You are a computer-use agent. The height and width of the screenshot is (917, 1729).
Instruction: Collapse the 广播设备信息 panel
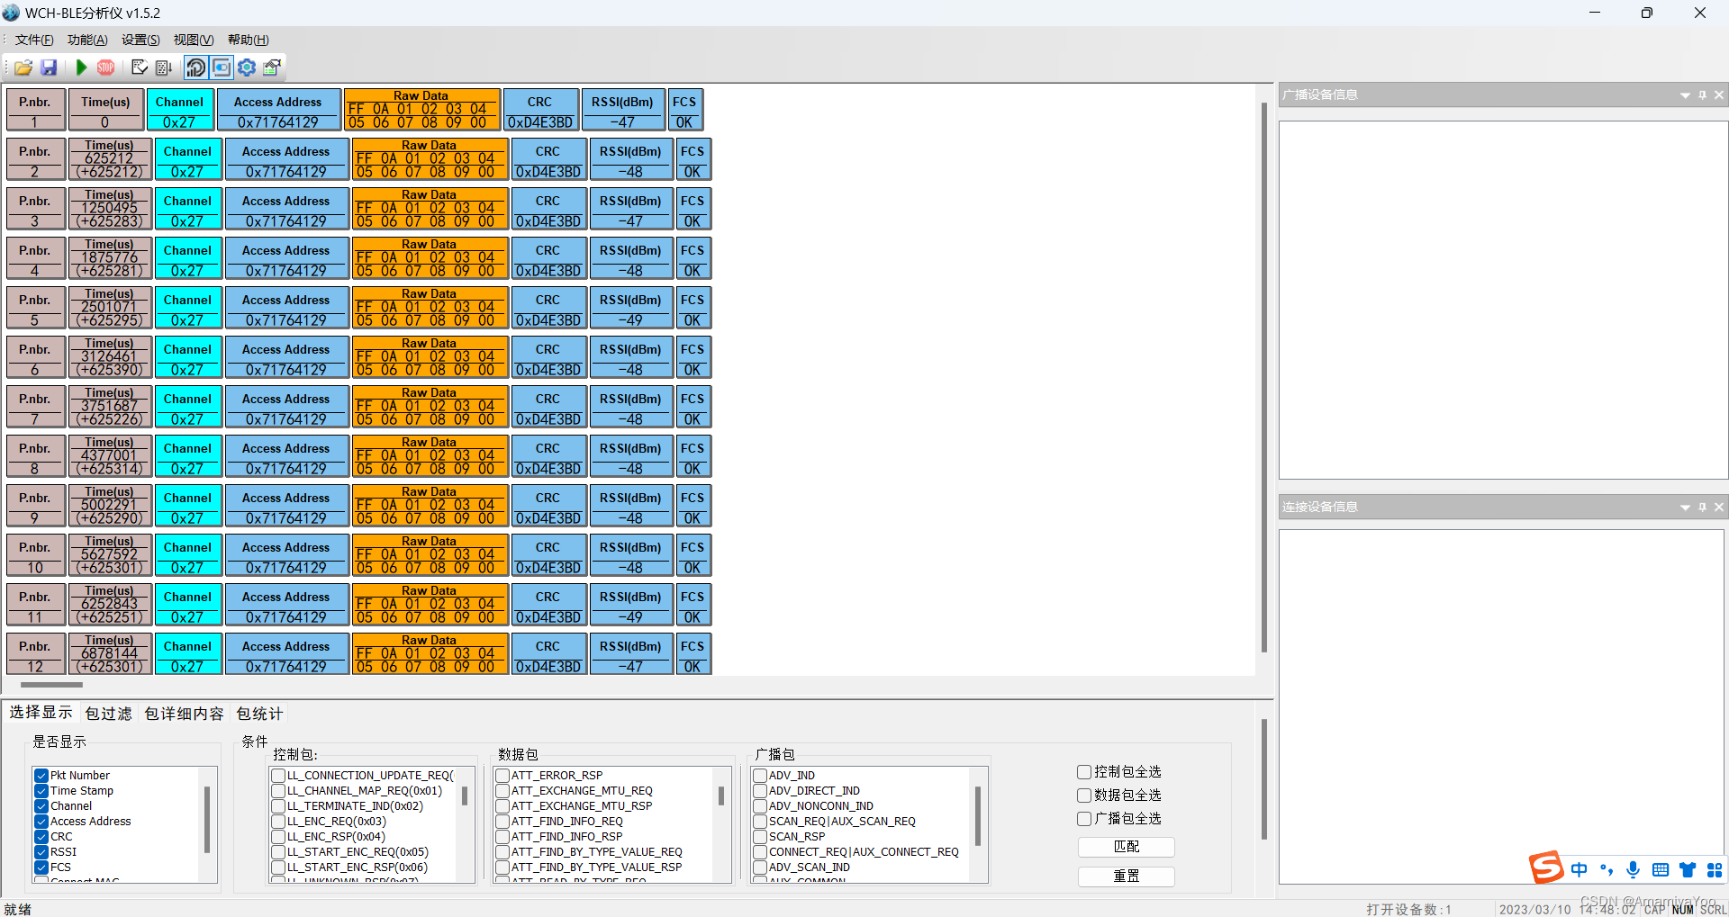pos(1684,94)
